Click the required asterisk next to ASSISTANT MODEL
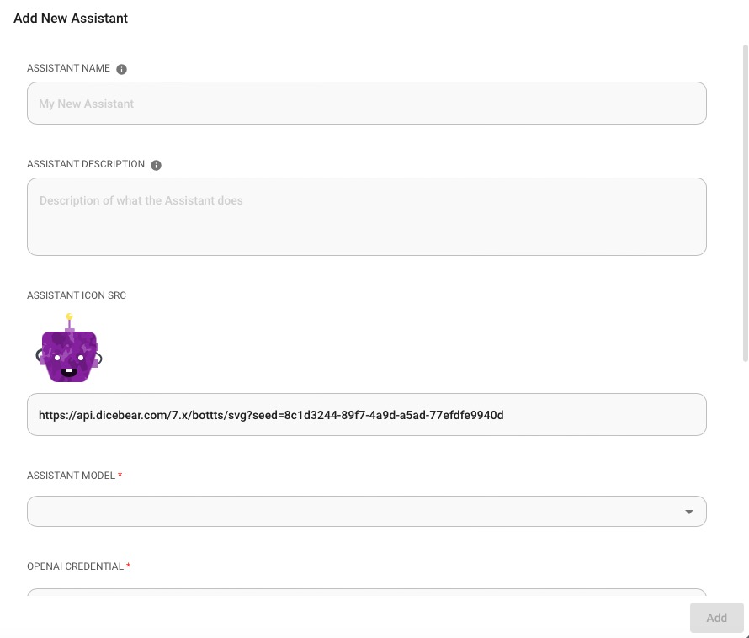Image resolution: width=749 pixels, height=638 pixels. coord(119,475)
